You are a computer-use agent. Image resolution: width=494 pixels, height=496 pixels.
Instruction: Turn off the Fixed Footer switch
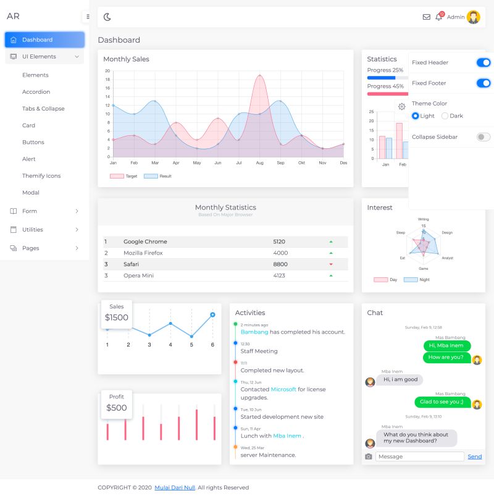point(484,83)
